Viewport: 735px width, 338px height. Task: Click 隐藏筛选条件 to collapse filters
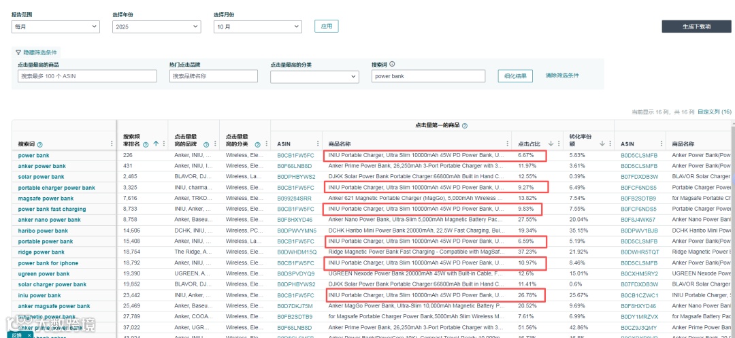pos(37,53)
